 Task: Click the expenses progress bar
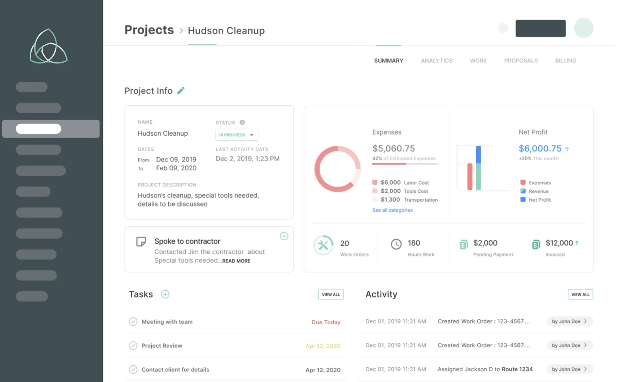click(405, 164)
